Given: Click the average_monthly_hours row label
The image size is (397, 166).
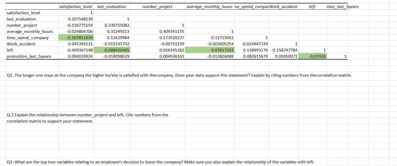Looking at the screenshot, I should coord(30,31).
